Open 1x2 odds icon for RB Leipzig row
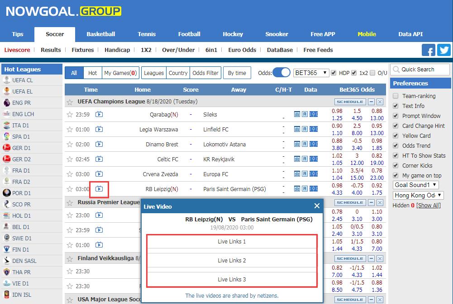This screenshot has height=304, width=453. click(x=314, y=189)
